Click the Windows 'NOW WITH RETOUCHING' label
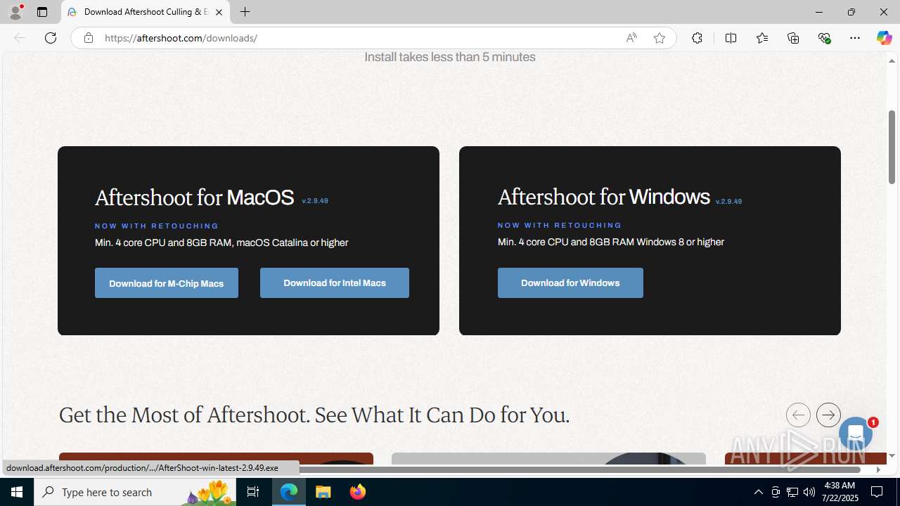Viewport: 900px width, 506px height. click(x=560, y=226)
